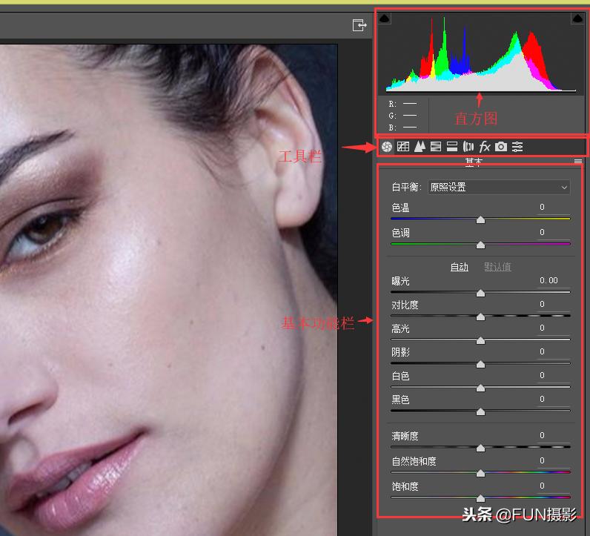590x536 pixels.
Task: Open the Camera Calibration camera icon tab
Action: [x=501, y=147]
